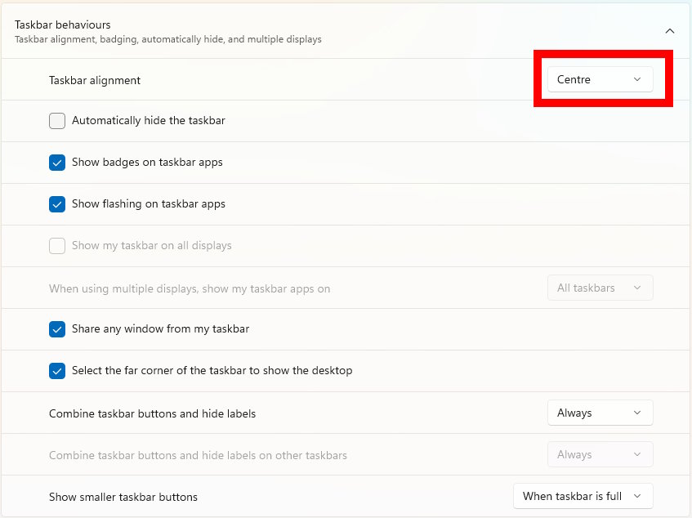Click the down arrow beside Centre
Image resolution: width=692 pixels, height=518 pixels.
point(637,79)
